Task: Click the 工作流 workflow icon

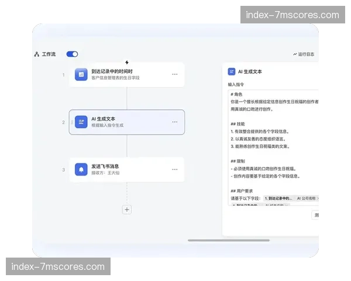Action: pyautogui.click(x=37, y=54)
